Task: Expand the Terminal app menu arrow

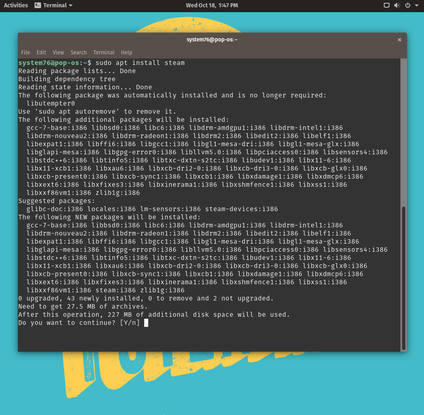Action: 71,5
